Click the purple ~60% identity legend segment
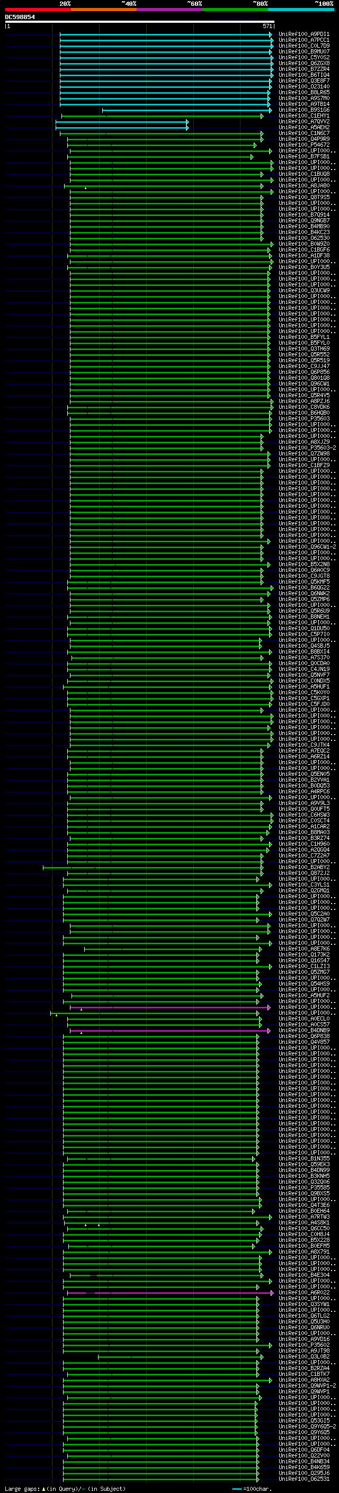Image resolution: width=339 pixels, height=1493 pixels. [x=169, y=10]
